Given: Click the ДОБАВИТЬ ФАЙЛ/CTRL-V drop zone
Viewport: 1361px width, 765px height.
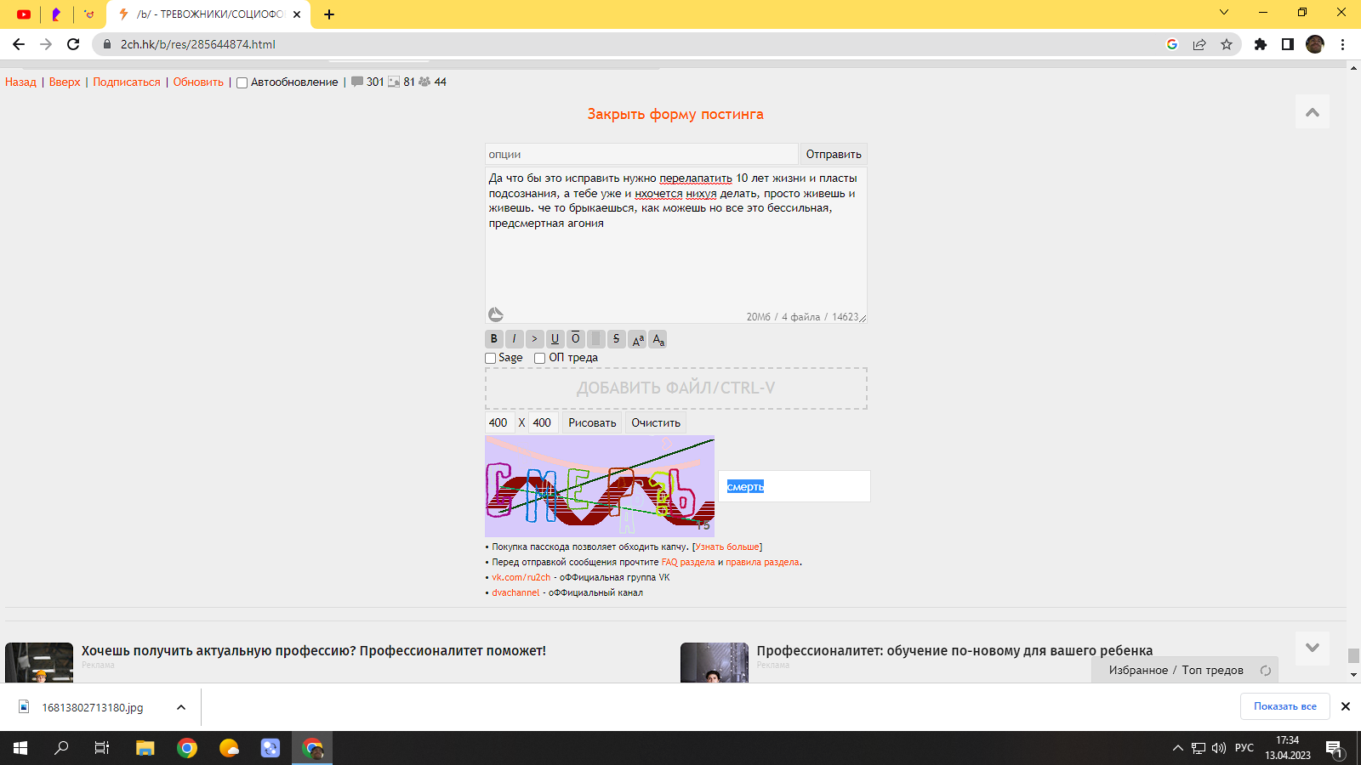Looking at the screenshot, I should (x=676, y=388).
